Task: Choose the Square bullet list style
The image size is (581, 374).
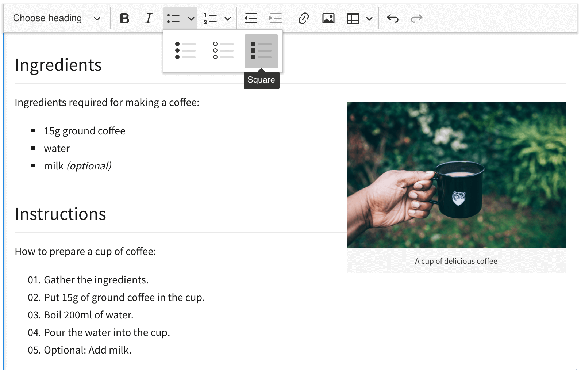Action: [x=261, y=51]
